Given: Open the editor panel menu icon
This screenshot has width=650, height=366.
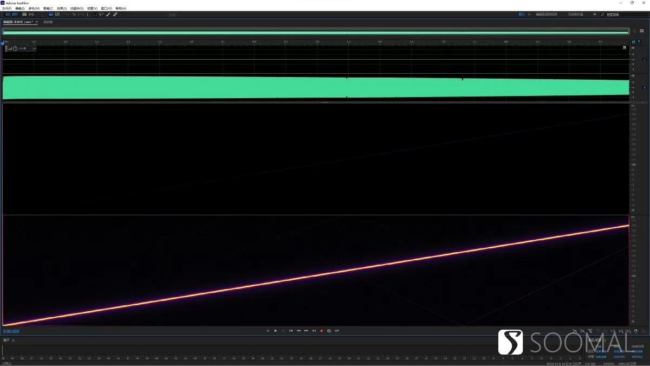Looking at the screenshot, I should [x=37, y=22].
